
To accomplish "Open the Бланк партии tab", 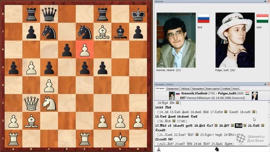I will (x=213, y=89).
